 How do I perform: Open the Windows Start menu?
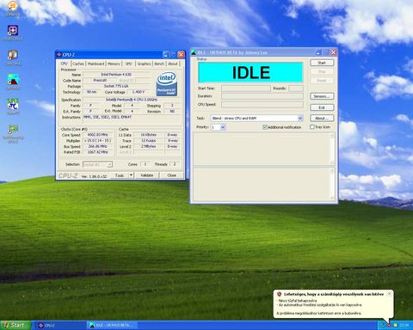coord(15,325)
